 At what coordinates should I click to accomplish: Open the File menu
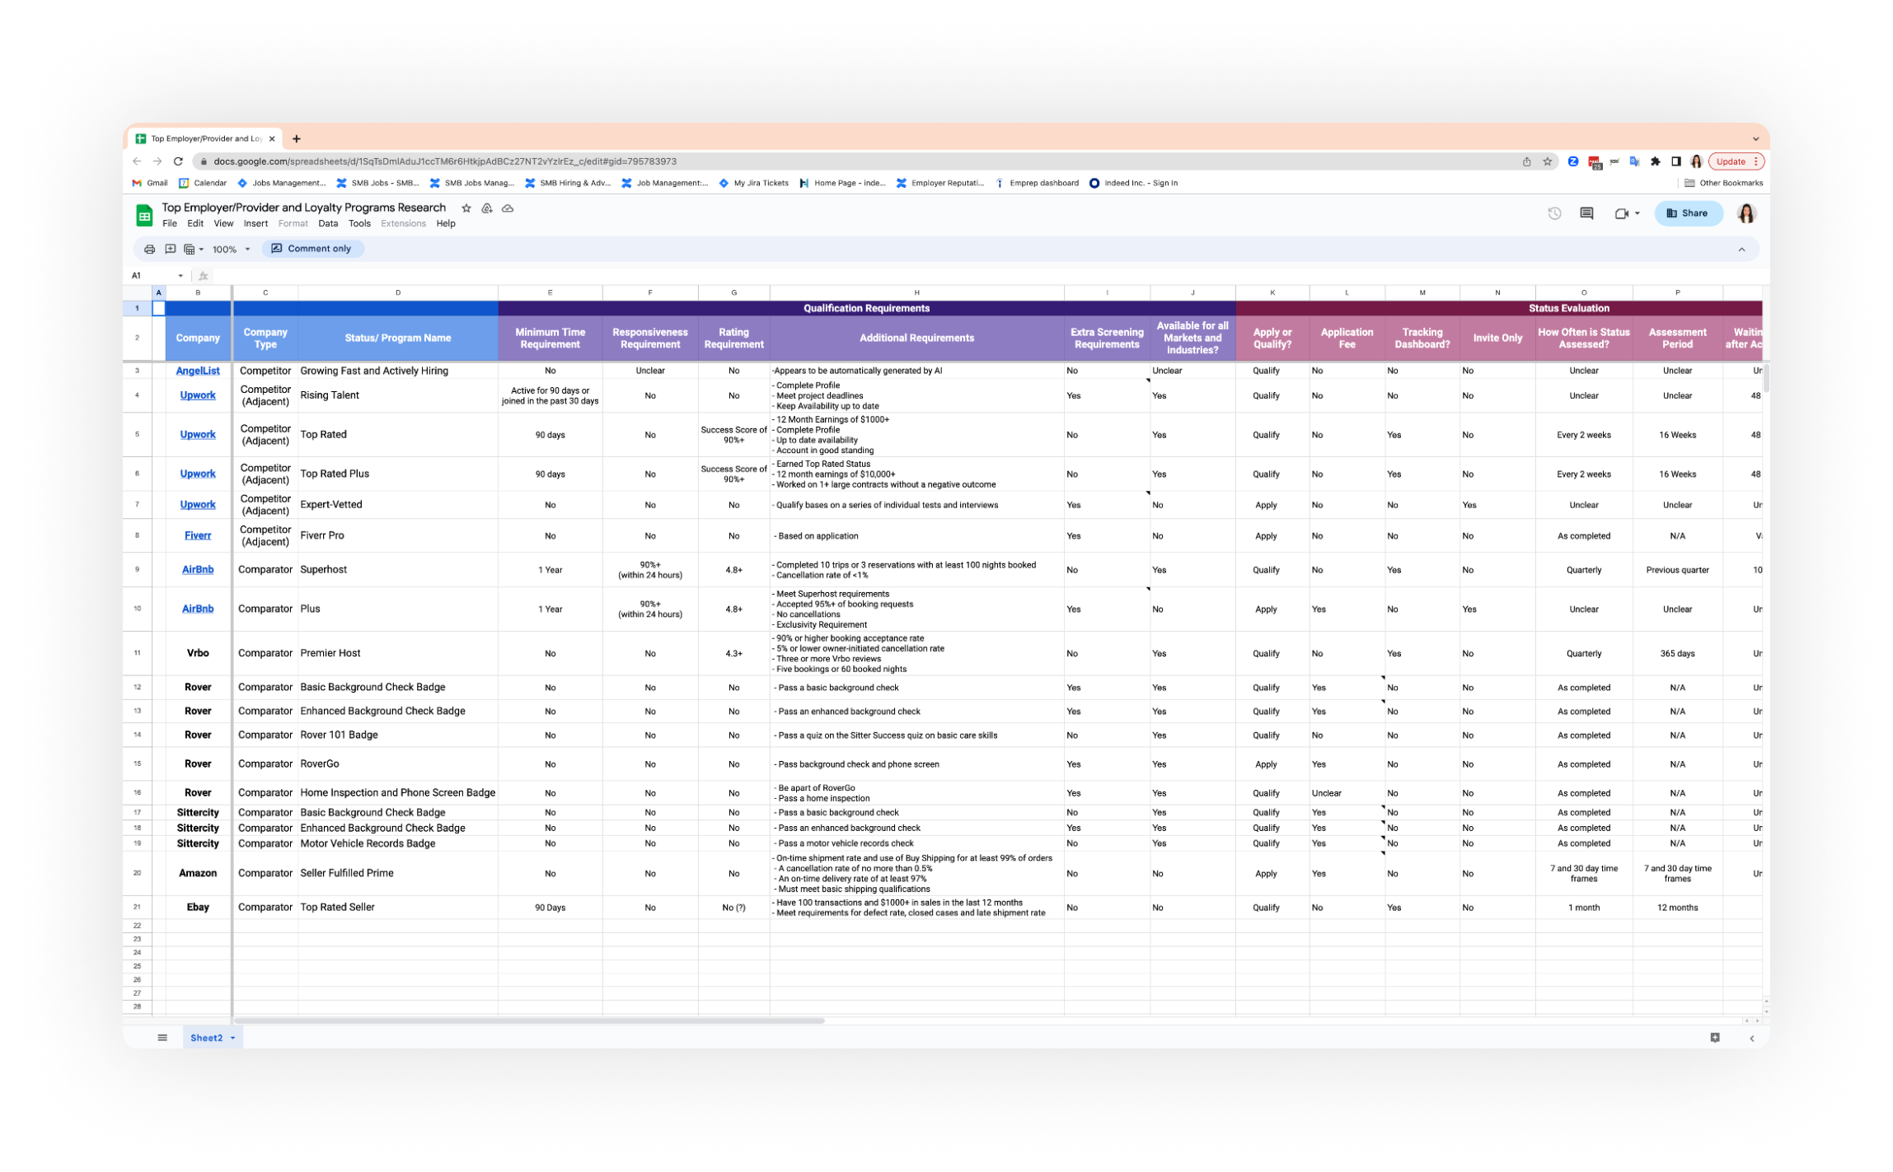(170, 224)
